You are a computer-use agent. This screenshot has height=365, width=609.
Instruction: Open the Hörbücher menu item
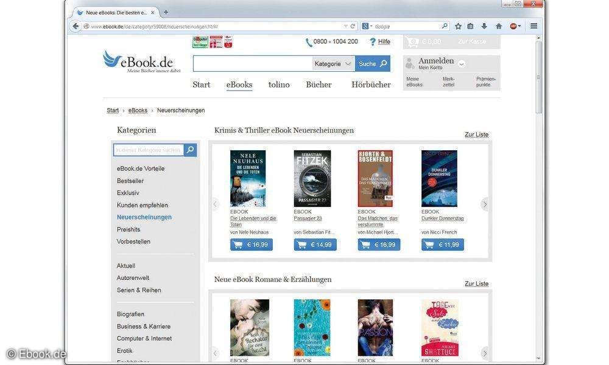coord(370,85)
